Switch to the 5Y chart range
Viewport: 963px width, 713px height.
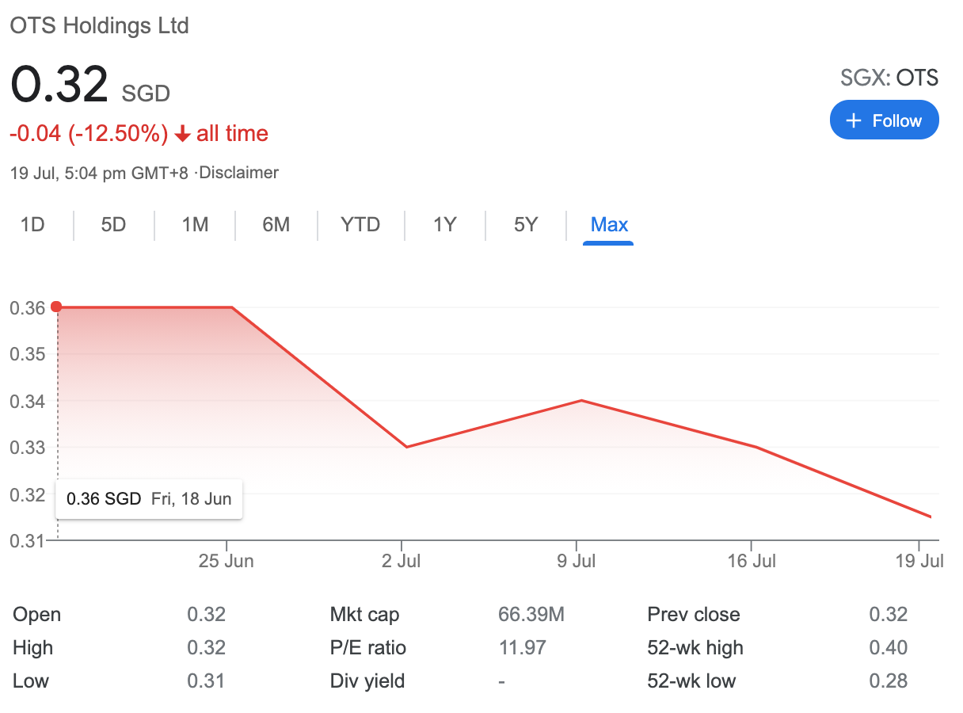click(526, 225)
